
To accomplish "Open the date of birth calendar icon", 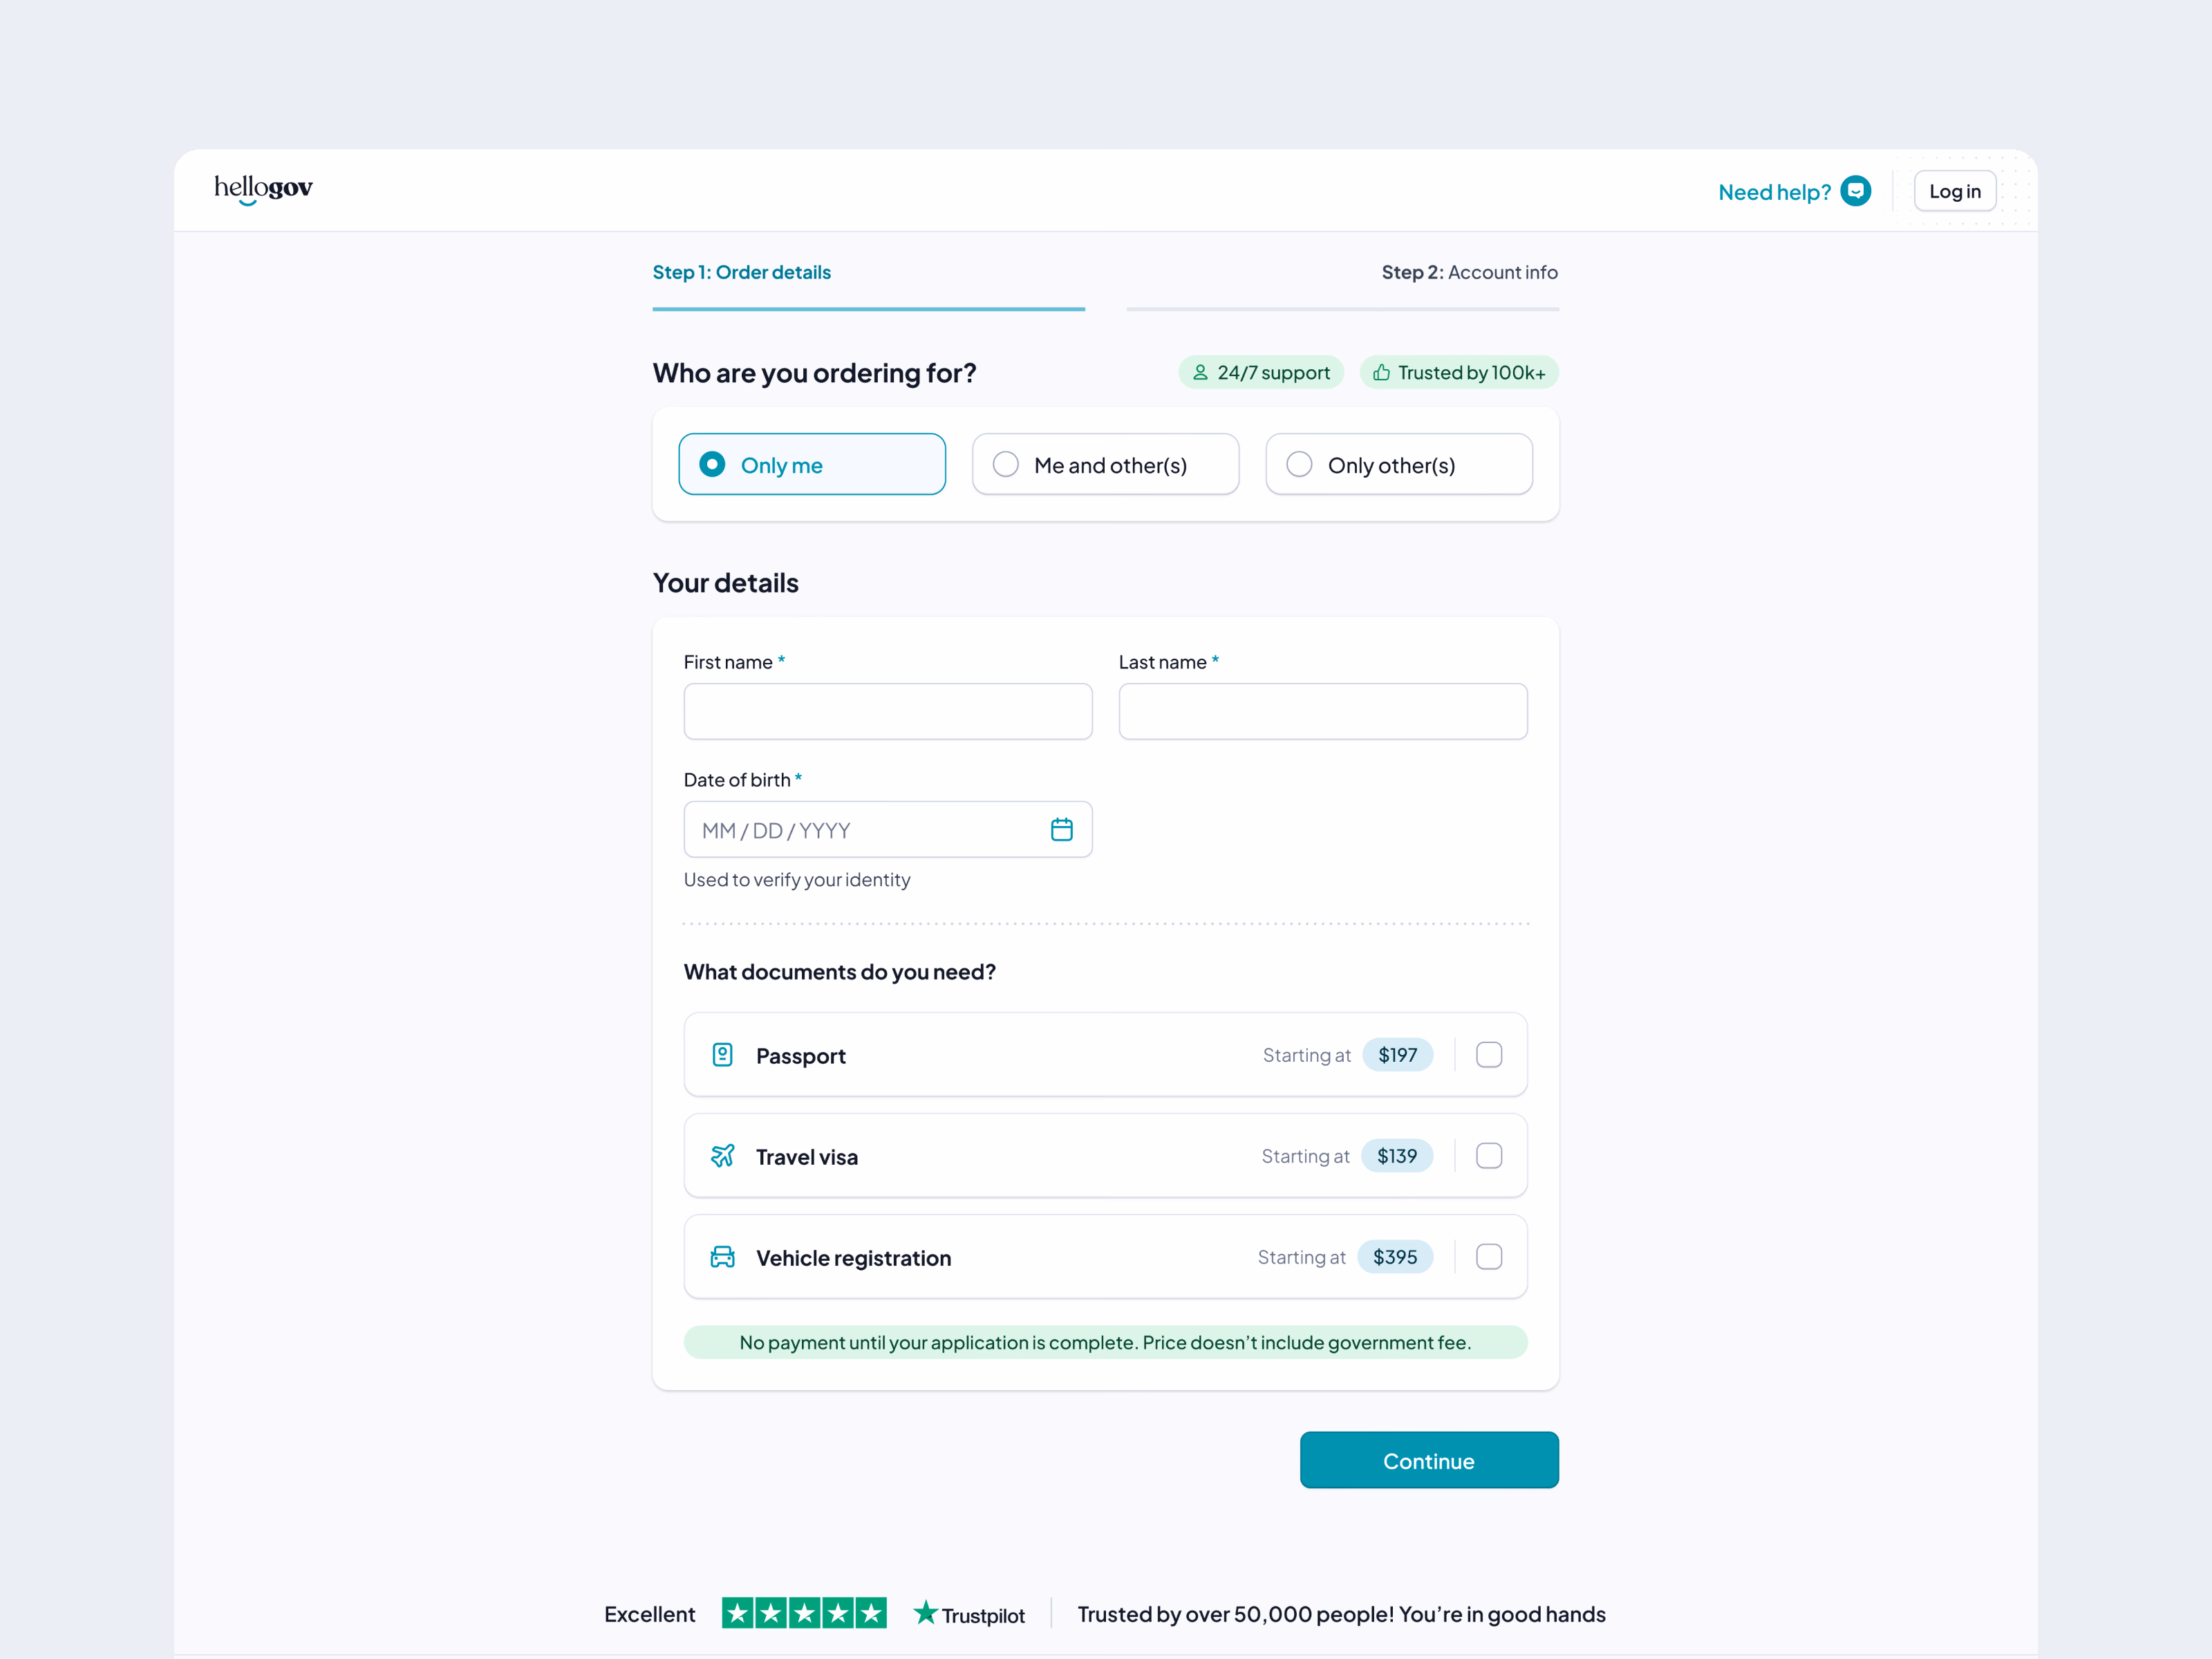I will [1061, 829].
